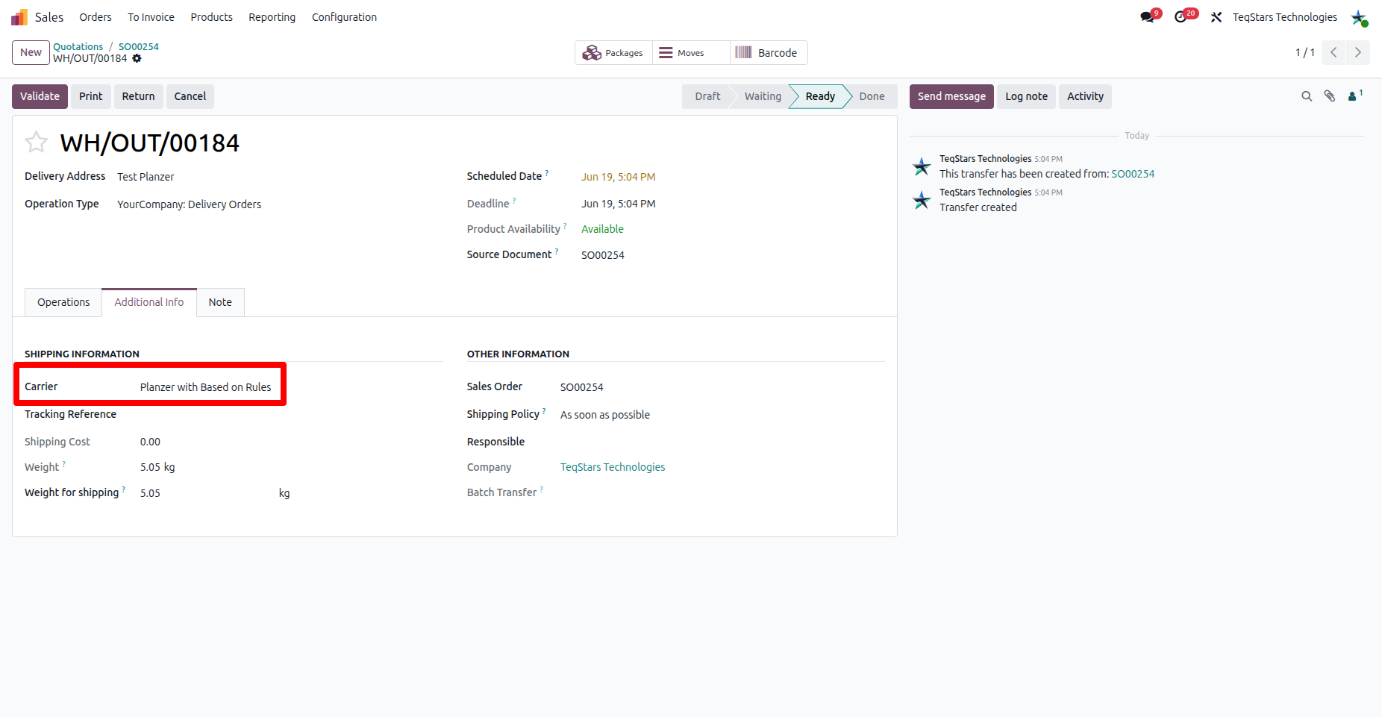Select the Done status stage
The height and width of the screenshot is (717, 1382).
(x=872, y=96)
